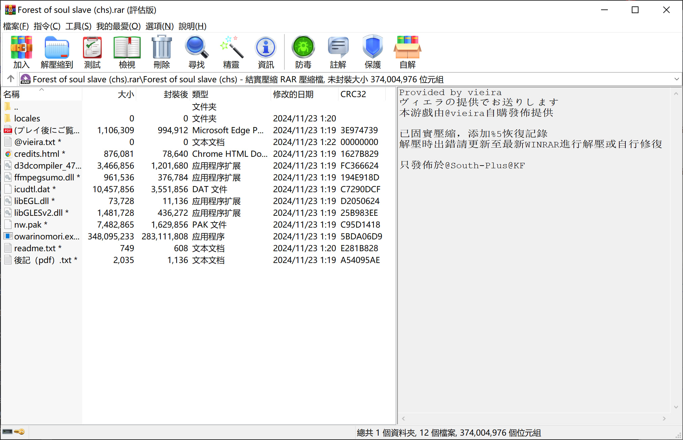683x440 pixels.
Task: Open the 指令(C) menu
Action: 47,26
